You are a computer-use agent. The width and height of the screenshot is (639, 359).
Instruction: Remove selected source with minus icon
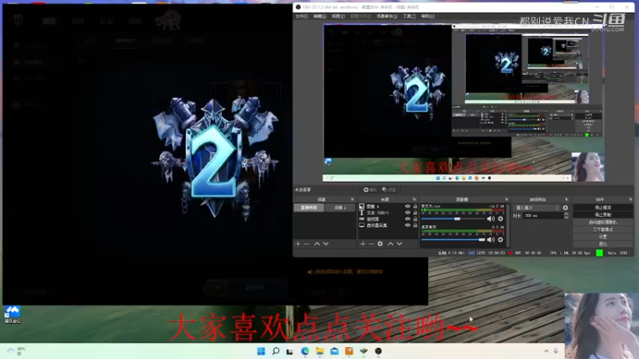point(371,244)
